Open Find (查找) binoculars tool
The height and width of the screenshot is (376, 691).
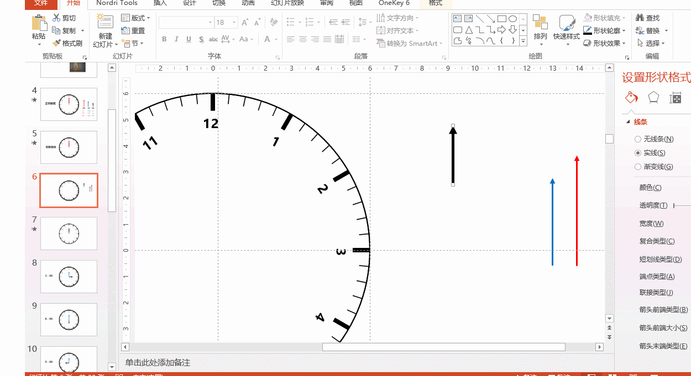[x=647, y=18]
